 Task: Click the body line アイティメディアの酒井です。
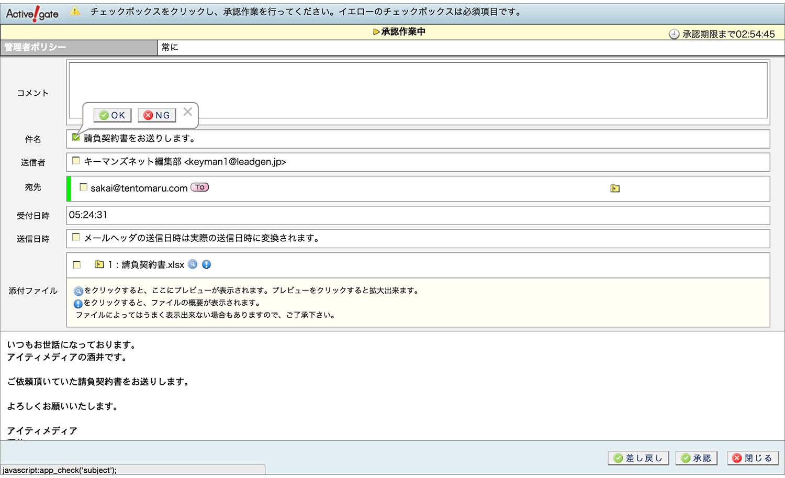point(67,357)
